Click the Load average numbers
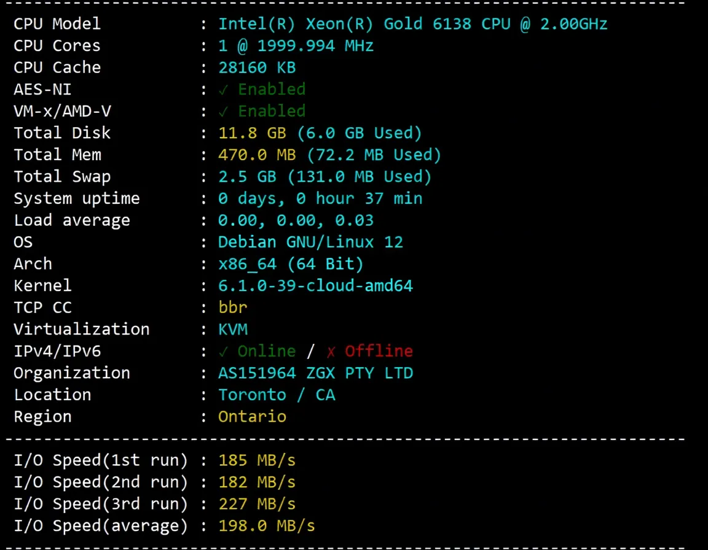 coord(296,220)
